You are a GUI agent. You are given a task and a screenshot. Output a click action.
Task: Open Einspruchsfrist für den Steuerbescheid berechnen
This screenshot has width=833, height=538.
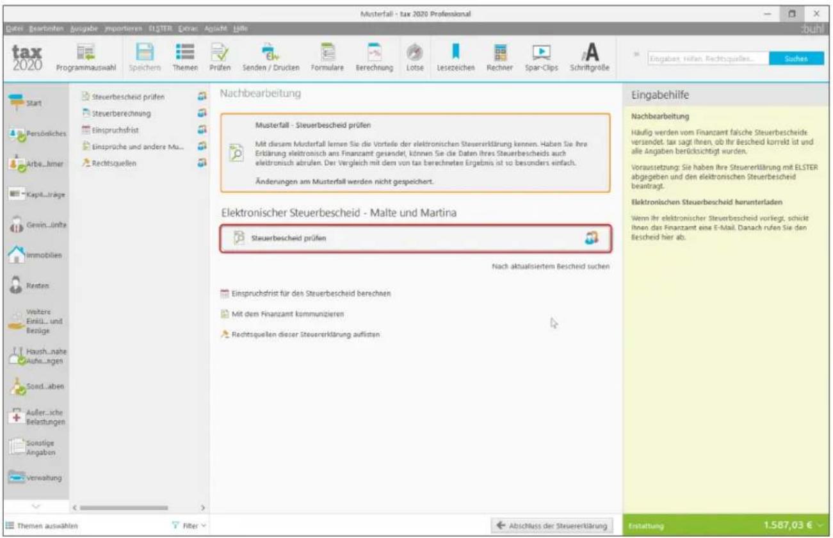point(305,293)
